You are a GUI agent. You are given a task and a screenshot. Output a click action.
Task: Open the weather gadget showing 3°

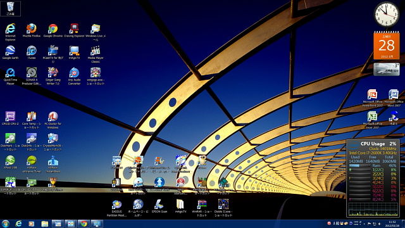pos(387,69)
